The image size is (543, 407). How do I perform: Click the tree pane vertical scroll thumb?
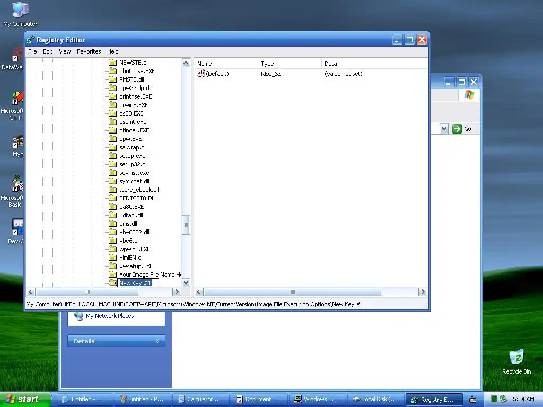coord(186,225)
